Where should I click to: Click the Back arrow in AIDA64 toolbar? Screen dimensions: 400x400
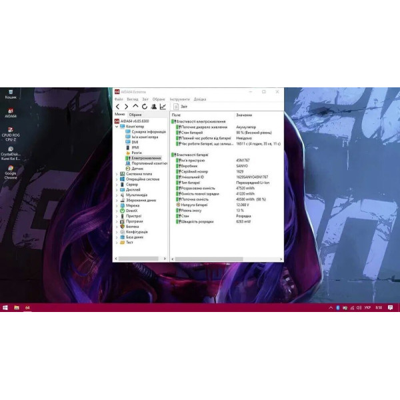pos(117,107)
